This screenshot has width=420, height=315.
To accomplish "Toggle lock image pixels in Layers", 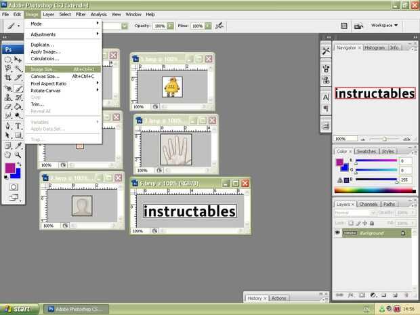I will pos(358,223).
